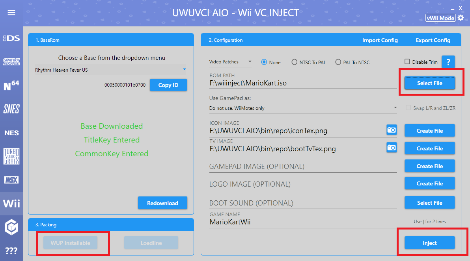Click the Loadiine packing button
Viewport: 470px width, 261px height.
(x=151, y=243)
